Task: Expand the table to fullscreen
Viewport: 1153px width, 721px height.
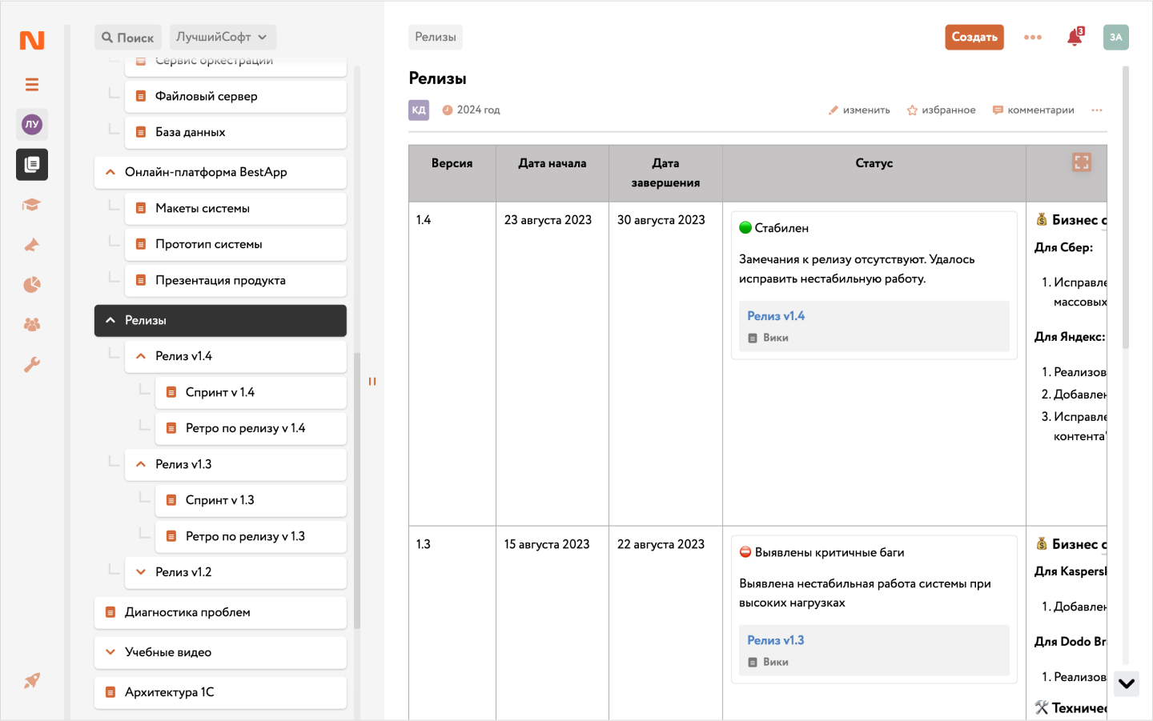Action: pyautogui.click(x=1081, y=162)
